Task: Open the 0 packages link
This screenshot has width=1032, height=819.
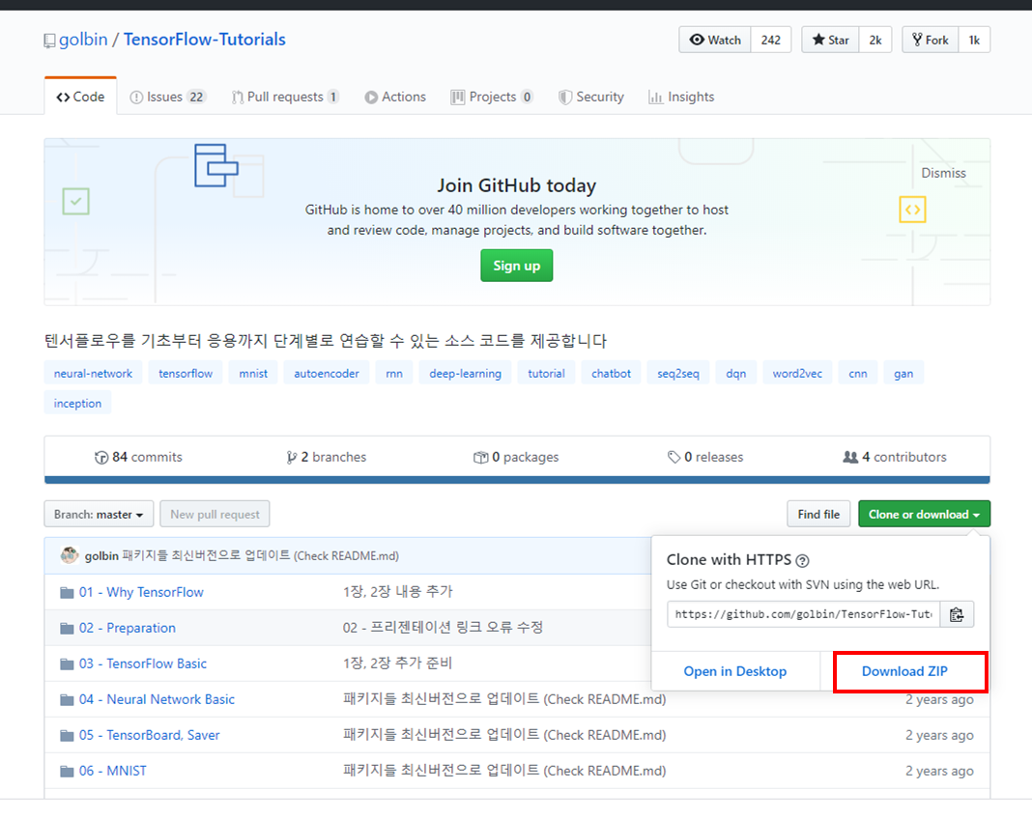Action: coord(516,457)
